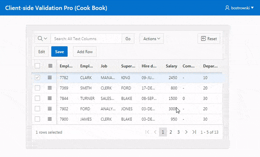This screenshot has width=260, height=157.
Task: Click the Job column header
Action: (104, 66)
